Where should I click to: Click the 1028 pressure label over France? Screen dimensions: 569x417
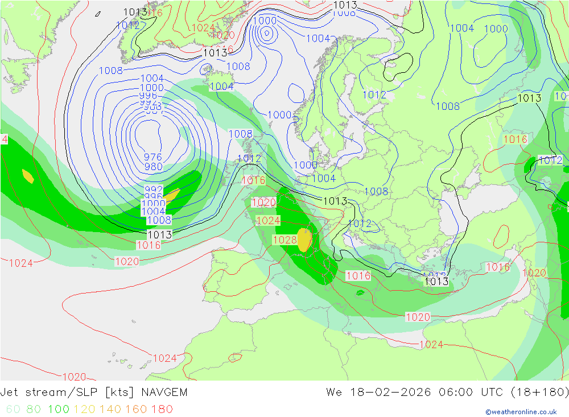(285, 240)
